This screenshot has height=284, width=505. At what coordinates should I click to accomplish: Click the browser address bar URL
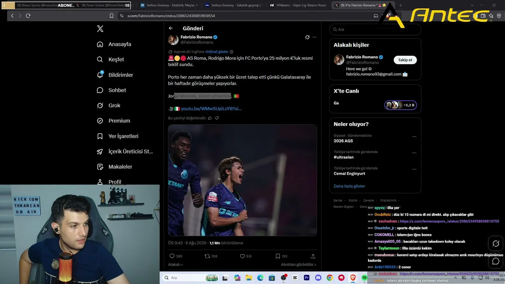[171, 16]
